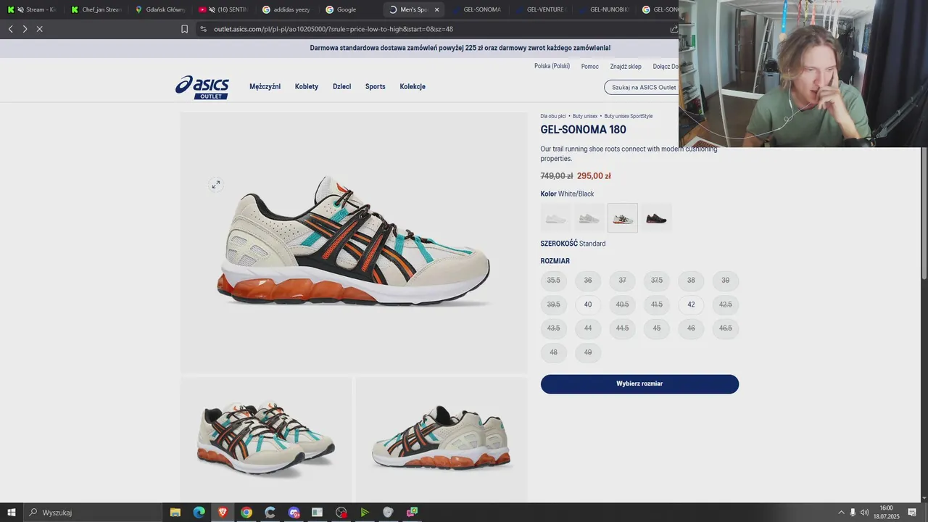Open the Sports menu
The height and width of the screenshot is (522, 928).
coord(376,86)
